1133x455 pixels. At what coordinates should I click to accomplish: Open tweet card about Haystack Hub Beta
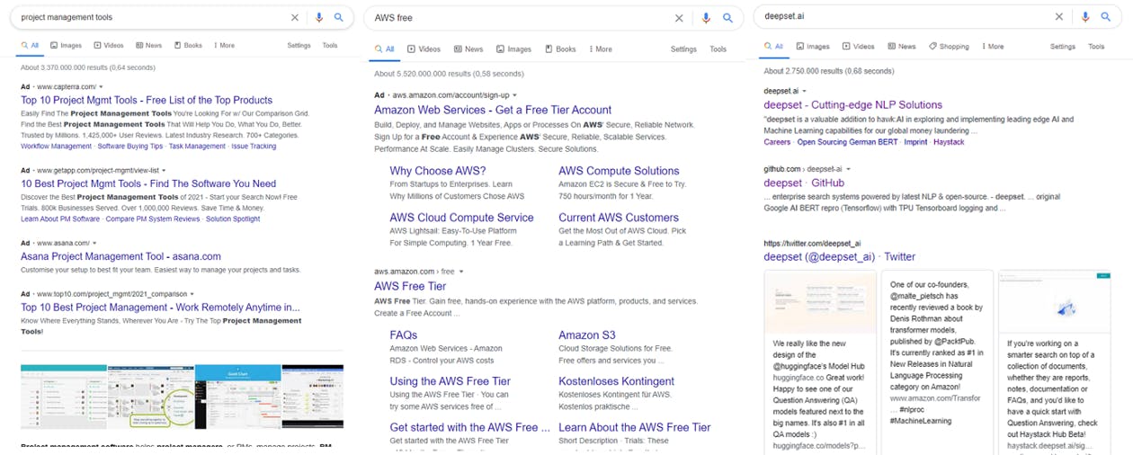1054,362
